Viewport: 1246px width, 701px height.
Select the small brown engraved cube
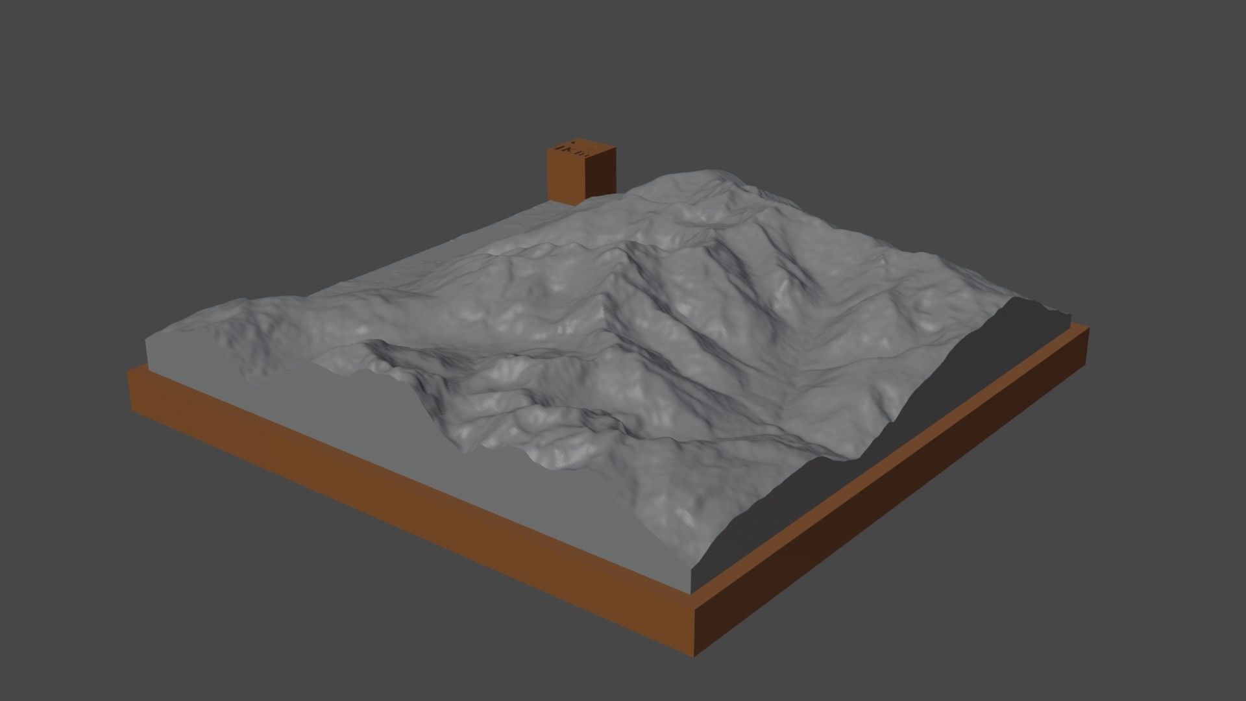581,172
